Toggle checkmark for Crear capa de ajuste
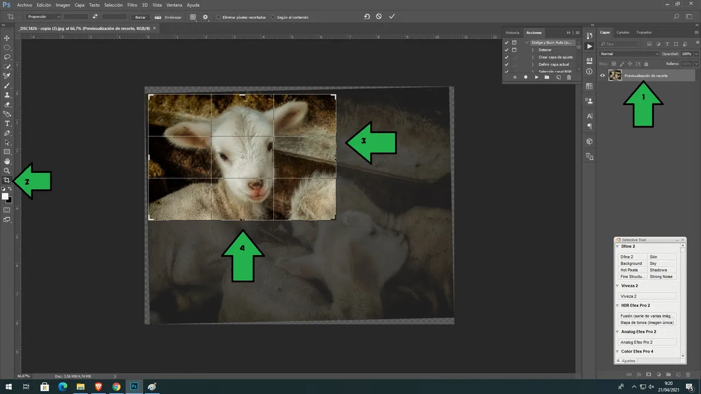Screen dimensions: 701x394 [507, 57]
